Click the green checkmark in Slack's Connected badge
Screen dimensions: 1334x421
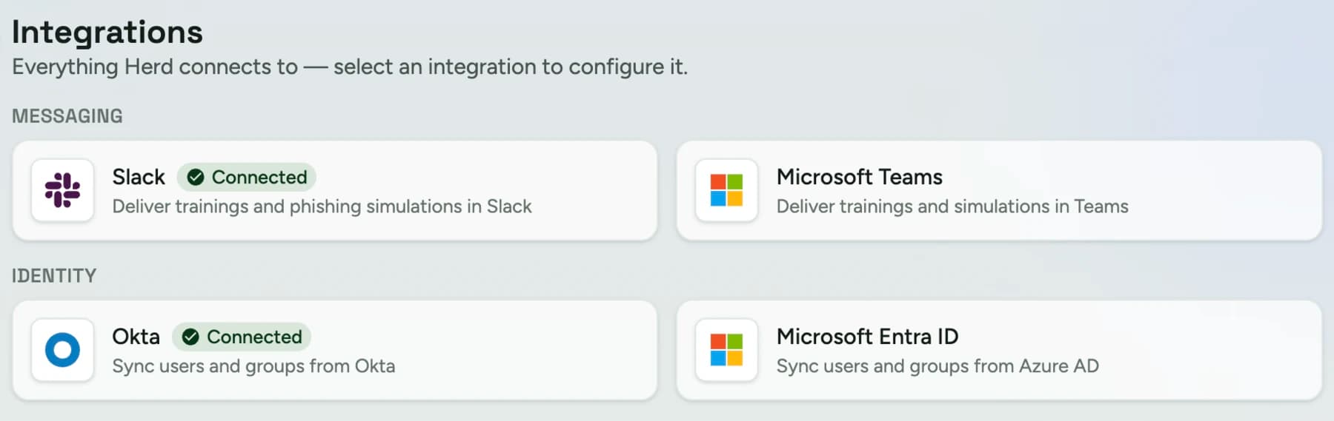[x=196, y=177]
